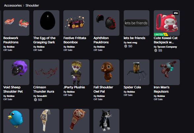The image size is (194, 133).
Task: Open the Spider Cola item thumbnail
Action: [x=137, y=72]
